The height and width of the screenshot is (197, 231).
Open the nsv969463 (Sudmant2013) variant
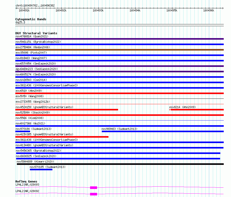click(119, 129)
